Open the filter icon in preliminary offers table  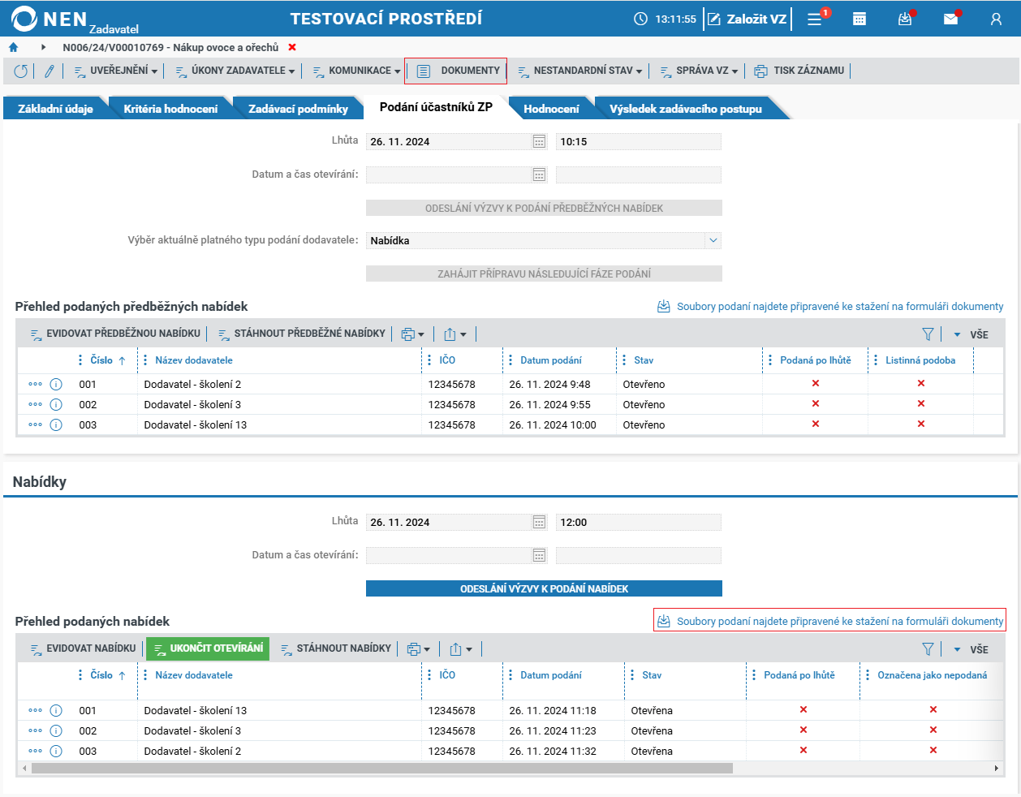coord(928,334)
